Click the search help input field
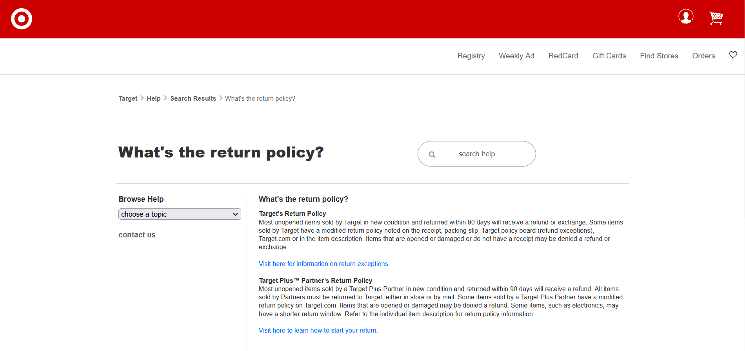The image size is (745, 351). pos(477,154)
